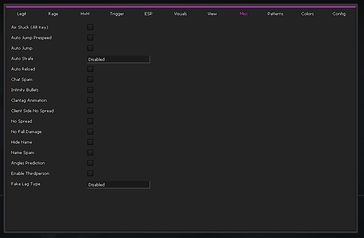Open the Colors tab
364x238 pixels.
tap(307, 14)
